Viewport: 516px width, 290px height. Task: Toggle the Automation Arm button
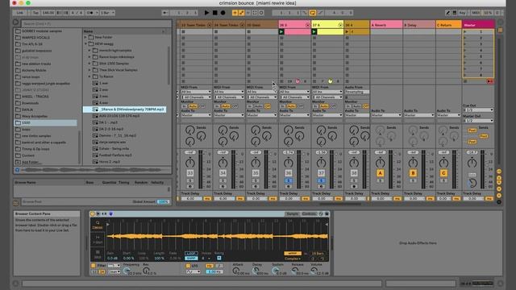[x=242, y=13]
